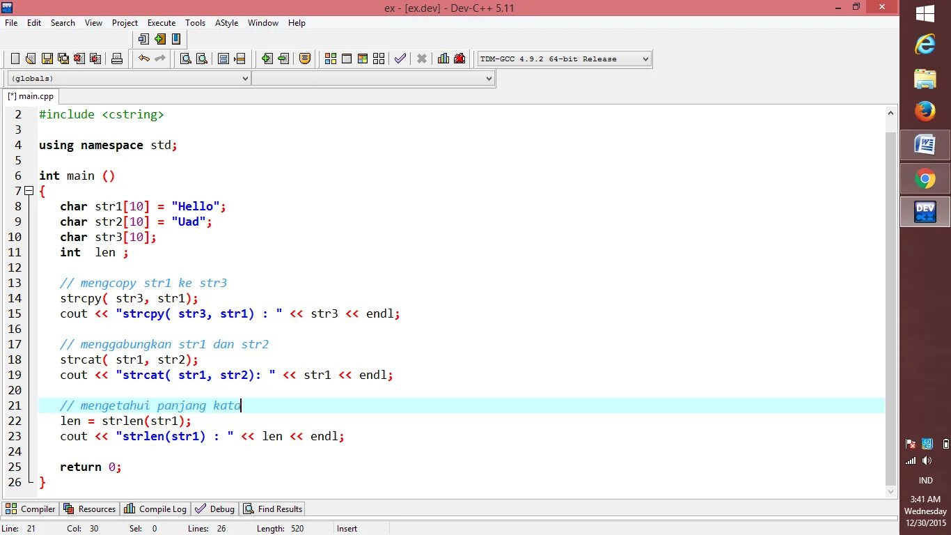951x535 pixels.
Task: Save all open files
Action: [63, 59]
